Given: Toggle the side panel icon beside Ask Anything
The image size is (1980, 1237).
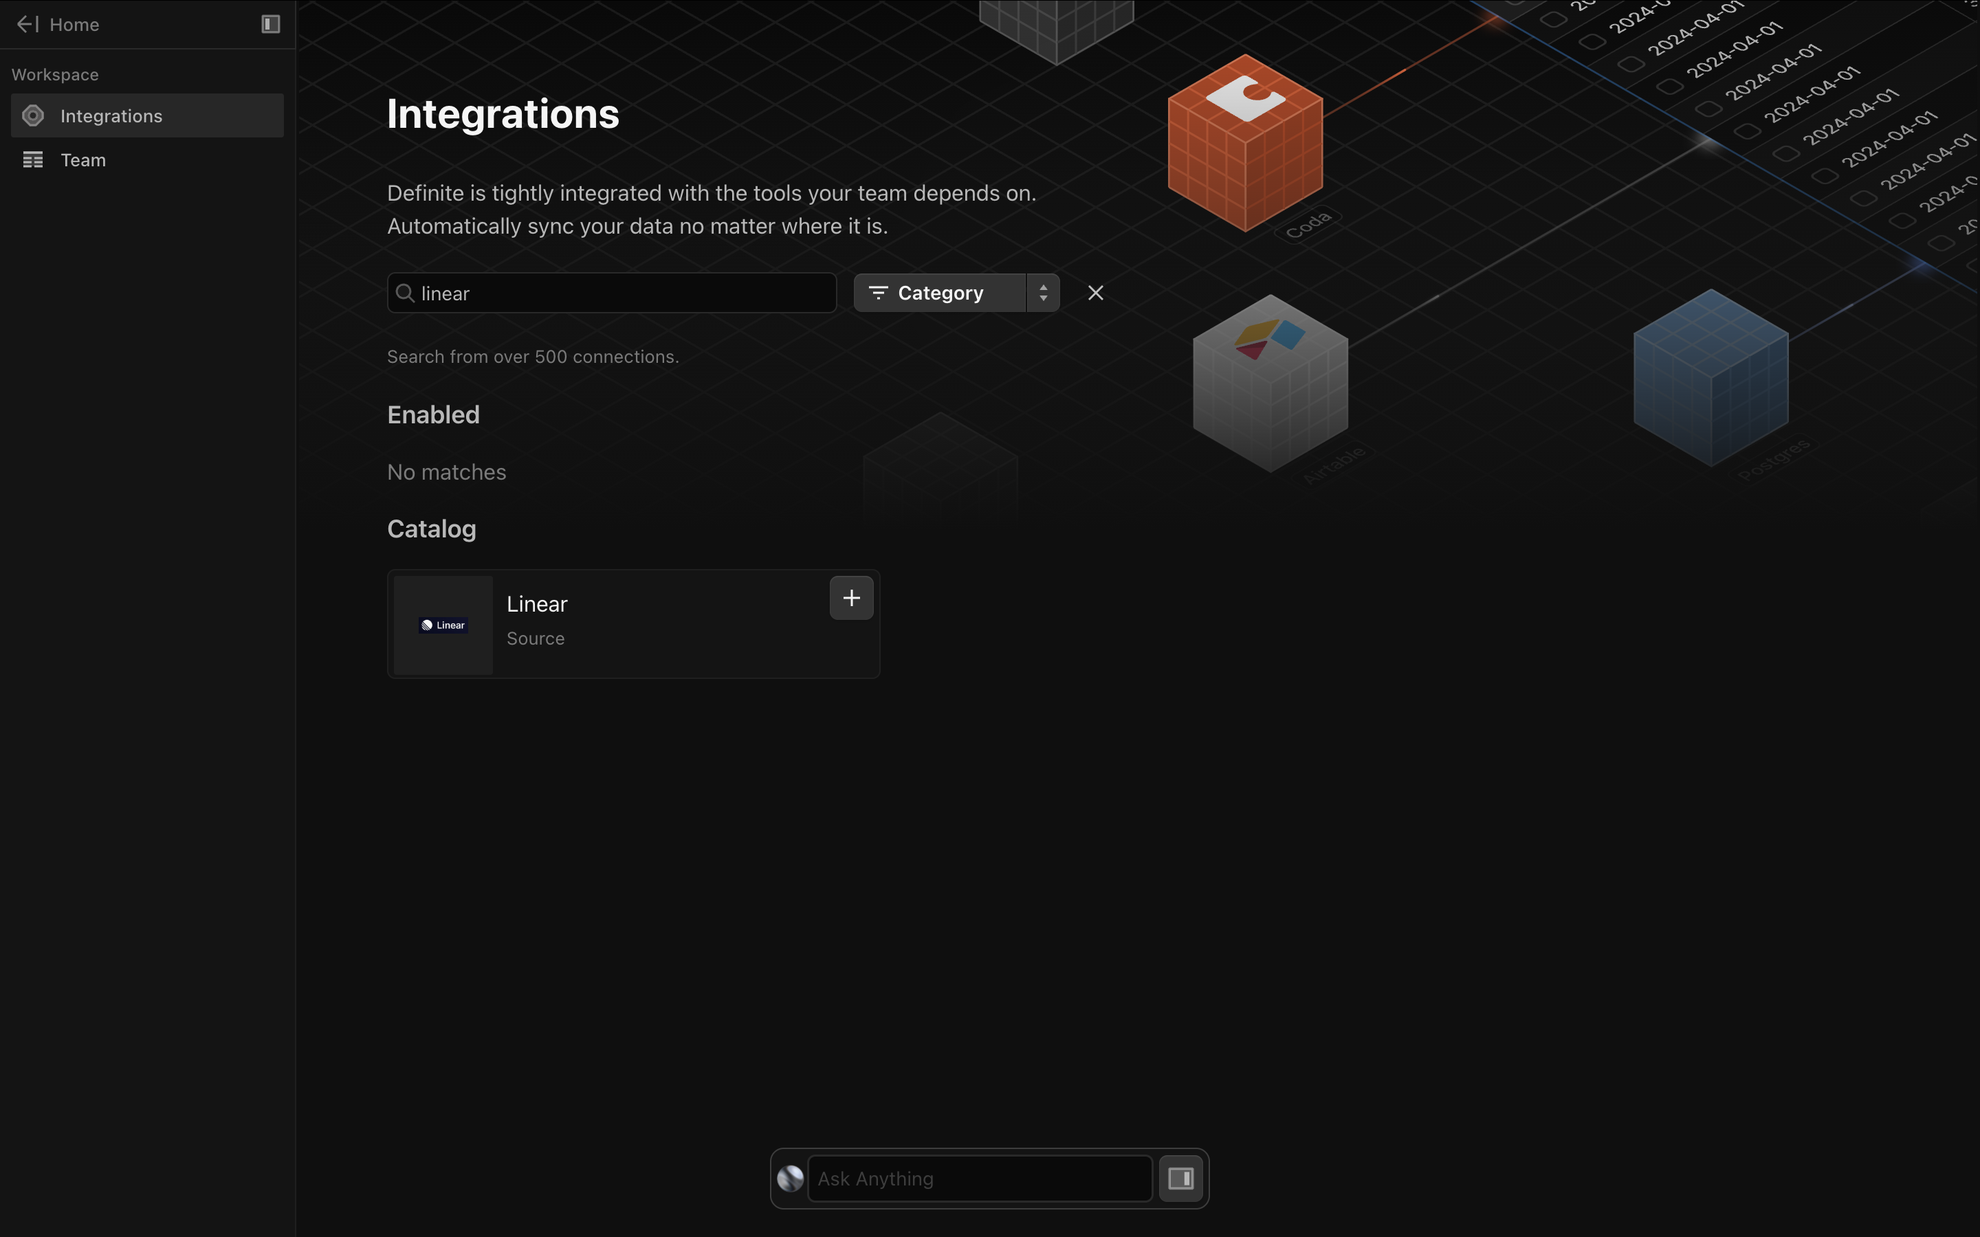Looking at the screenshot, I should point(1180,1178).
